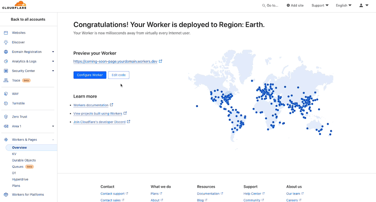
Task: Open the D1 sidebar item
Action: (x=14, y=173)
